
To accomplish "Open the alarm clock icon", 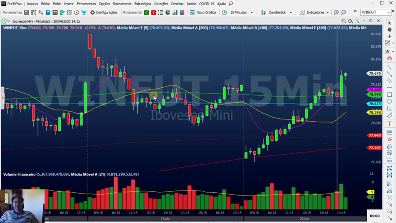I will 69,12.
